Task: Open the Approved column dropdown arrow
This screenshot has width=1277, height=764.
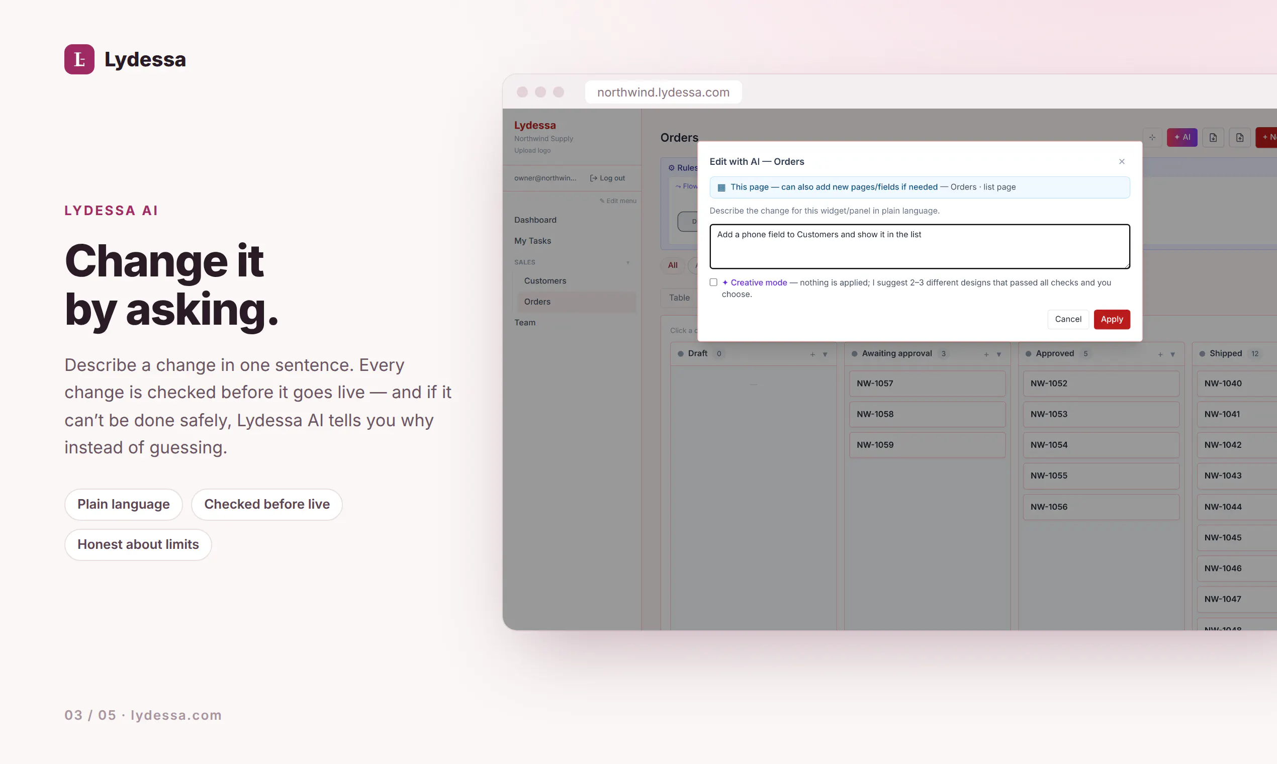Action: [x=1172, y=354]
